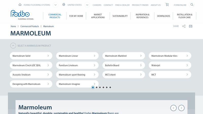Open the shopping cart icon
203x114 pixels.
pos(167,5)
